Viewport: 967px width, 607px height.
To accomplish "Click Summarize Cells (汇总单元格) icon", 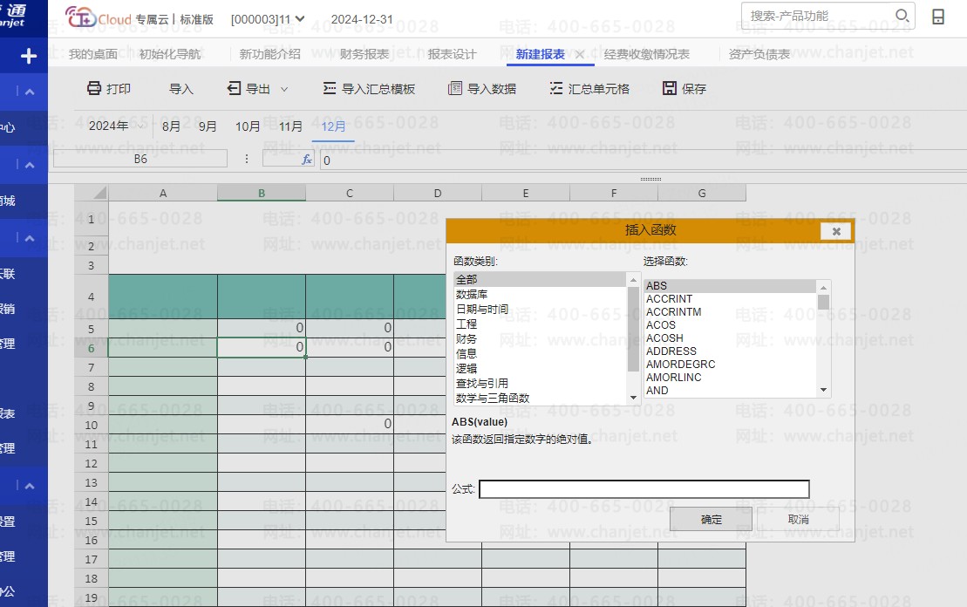I will 556,89.
